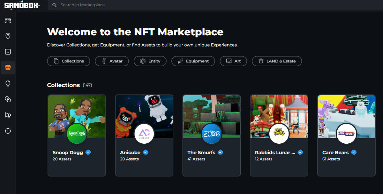383x194 pixels.
Task: Click '12 Assets' under Rabbids Lunar
Action: [x=264, y=159]
